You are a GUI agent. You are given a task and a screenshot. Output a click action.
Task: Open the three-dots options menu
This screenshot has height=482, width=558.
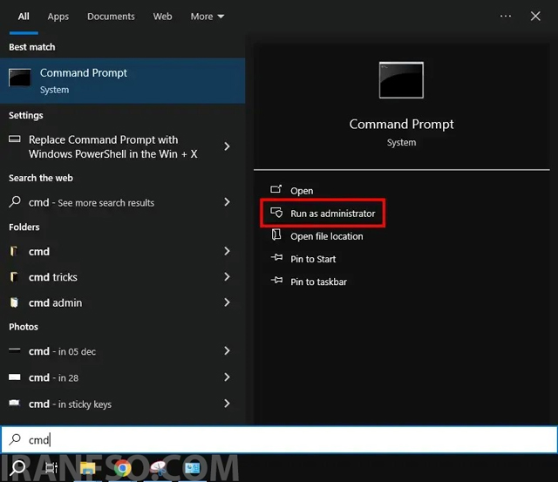506,16
